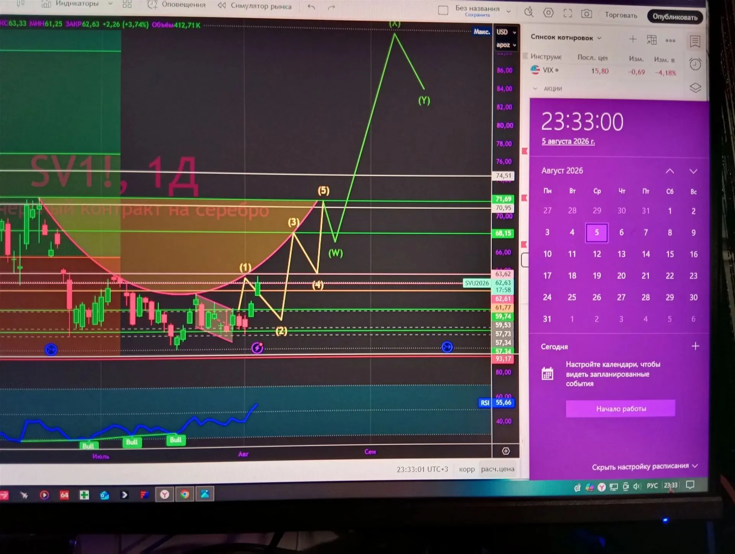
Task: Click the Начало работы button
Action: coord(621,408)
